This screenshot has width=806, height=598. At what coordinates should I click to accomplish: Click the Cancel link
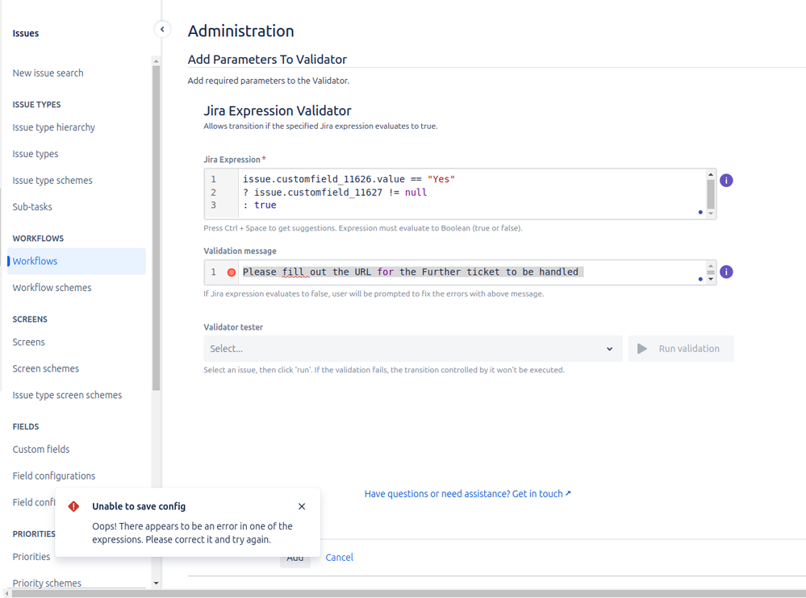coord(339,558)
